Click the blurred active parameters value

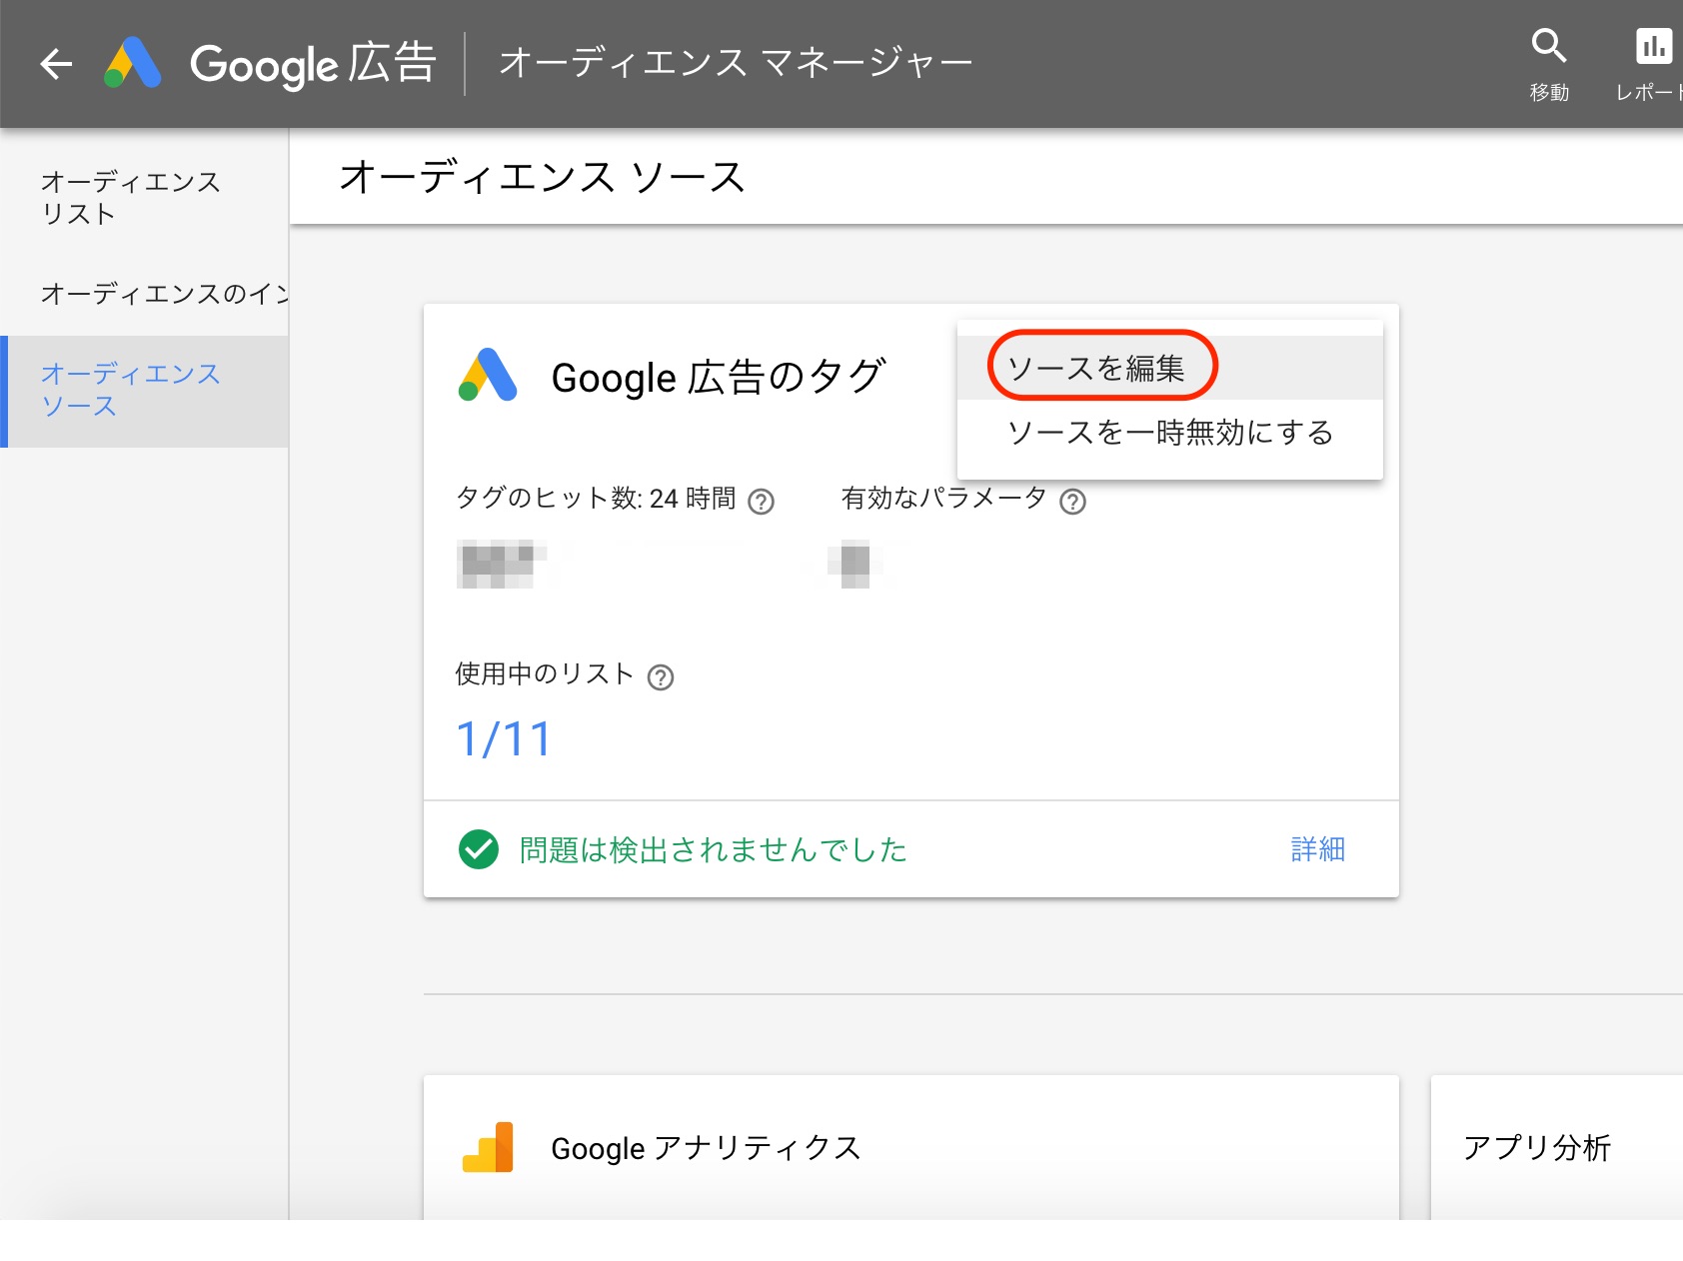click(x=854, y=564)
